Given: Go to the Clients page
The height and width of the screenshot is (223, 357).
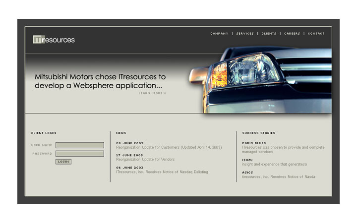Looking at the screenshot, I should 269,34.
